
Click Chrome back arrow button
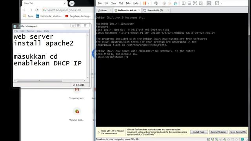point(25,10)
